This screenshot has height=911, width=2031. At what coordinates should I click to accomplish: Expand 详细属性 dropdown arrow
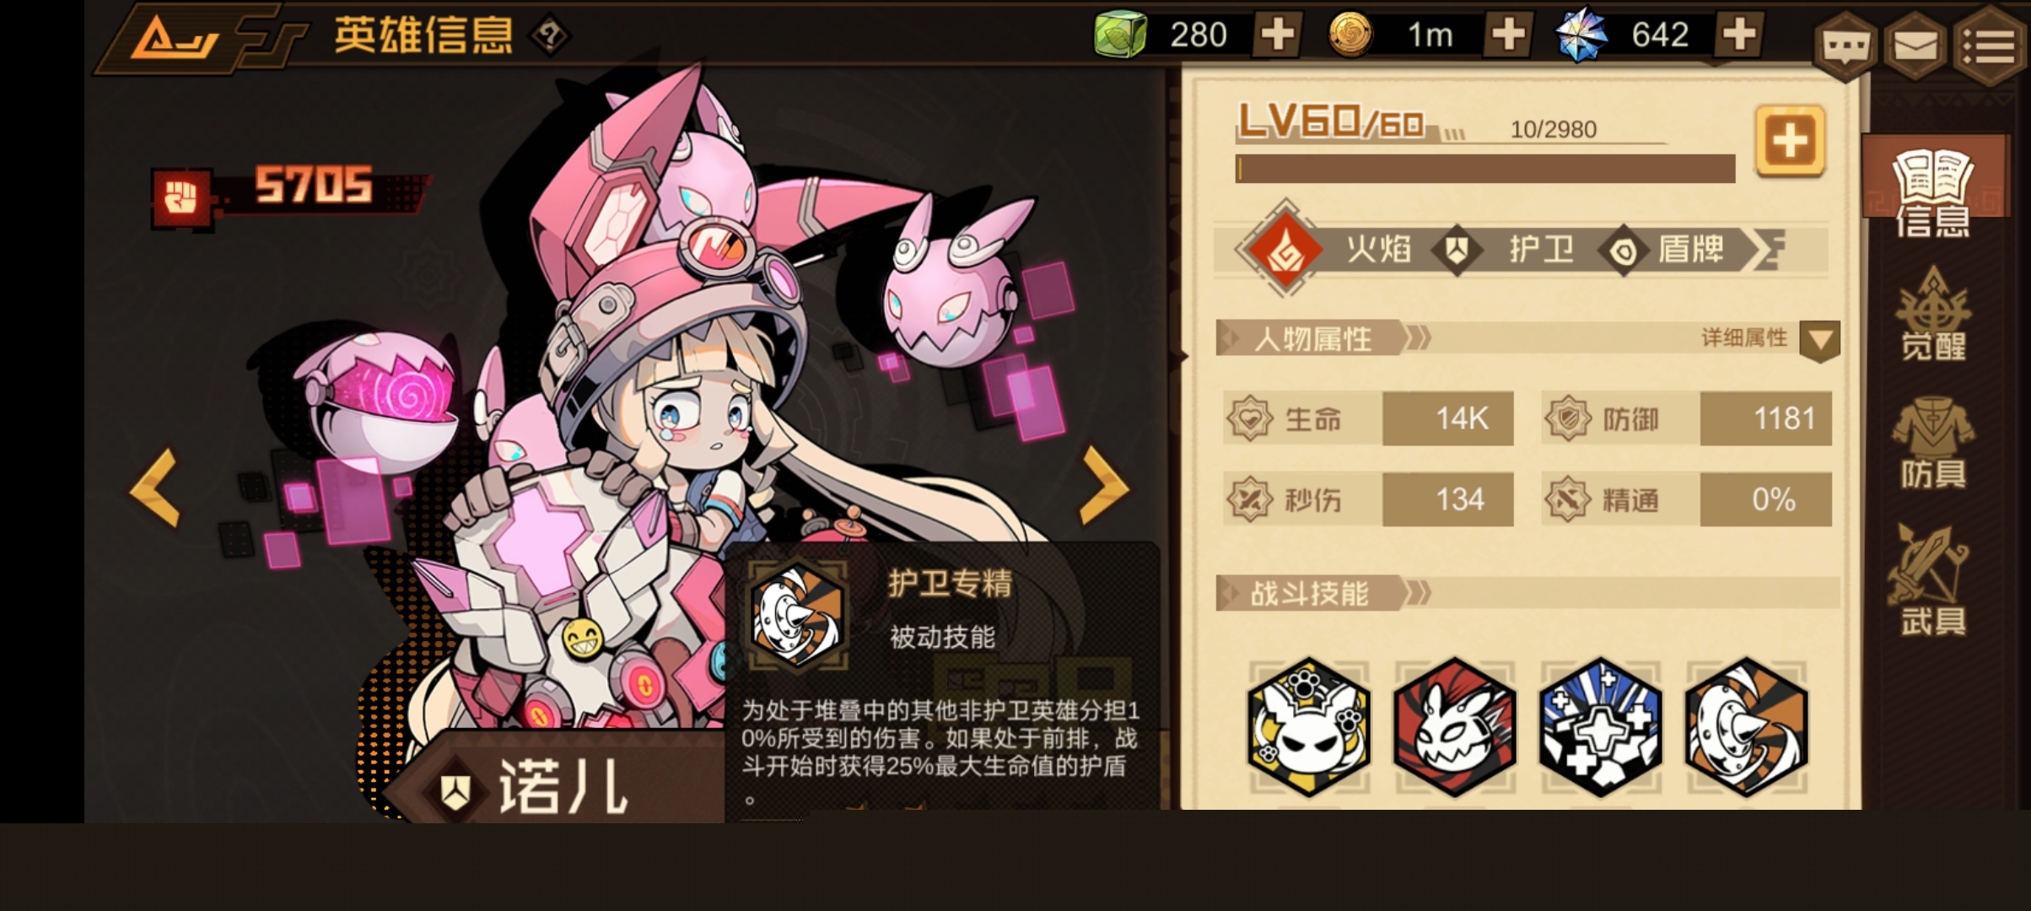point(1819,341)
